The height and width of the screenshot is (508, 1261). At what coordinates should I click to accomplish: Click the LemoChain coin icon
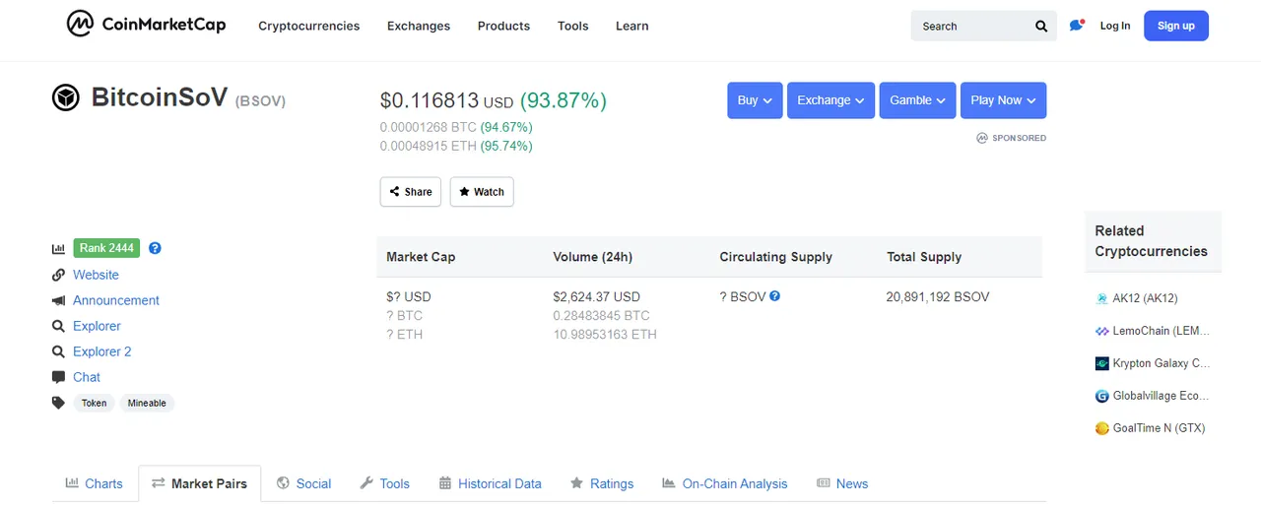click(1102, 331)
